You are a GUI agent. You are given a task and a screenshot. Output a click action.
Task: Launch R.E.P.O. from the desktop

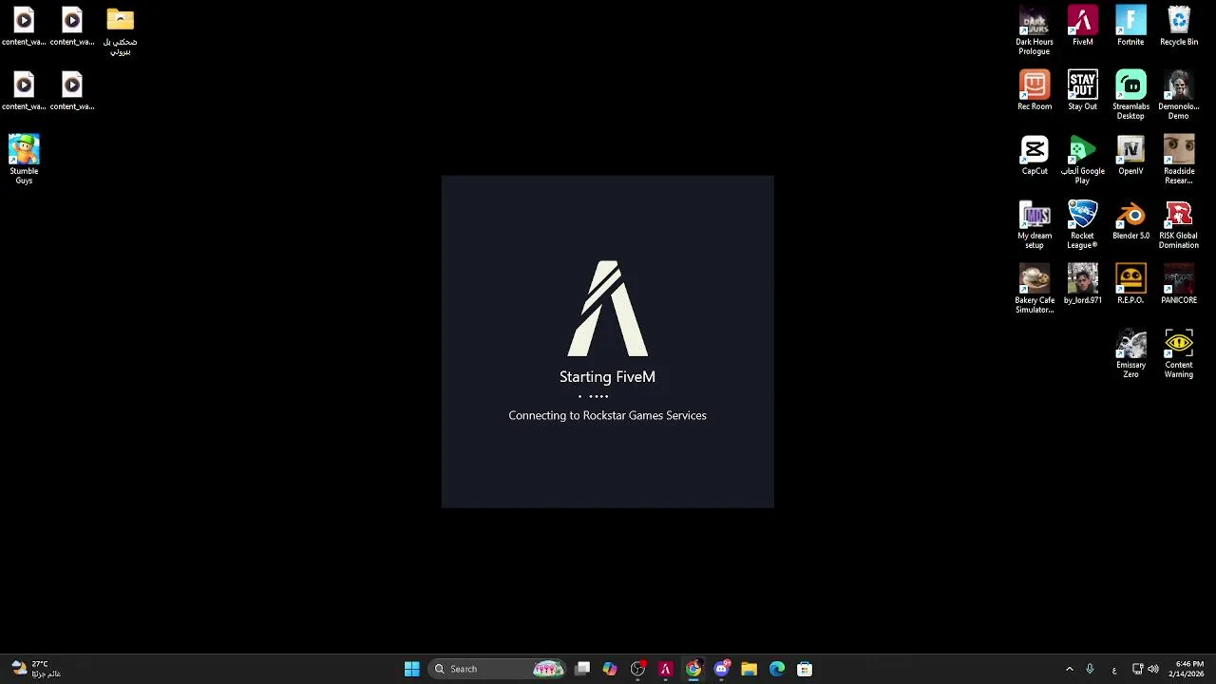tap(1130, 284)
